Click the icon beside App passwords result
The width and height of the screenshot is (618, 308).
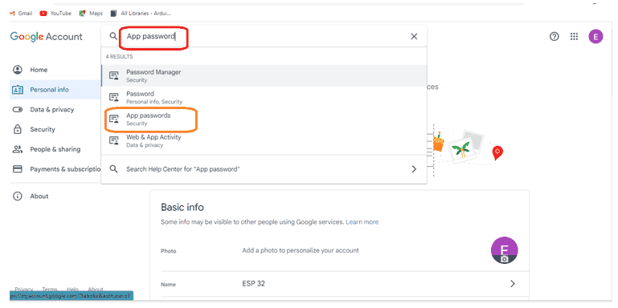point(114,119)
